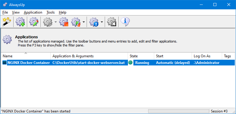Open the View menu
The height and width of the screenshot is (114, 236).
[16, 12]
